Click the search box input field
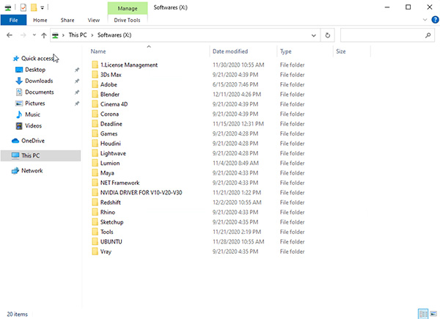The width and height of the screenshot is (440, 319). 381,35
